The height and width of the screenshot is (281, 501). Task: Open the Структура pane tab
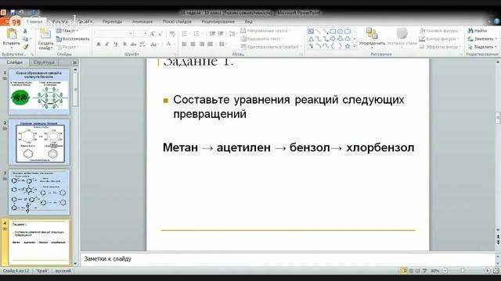[44, 62]
